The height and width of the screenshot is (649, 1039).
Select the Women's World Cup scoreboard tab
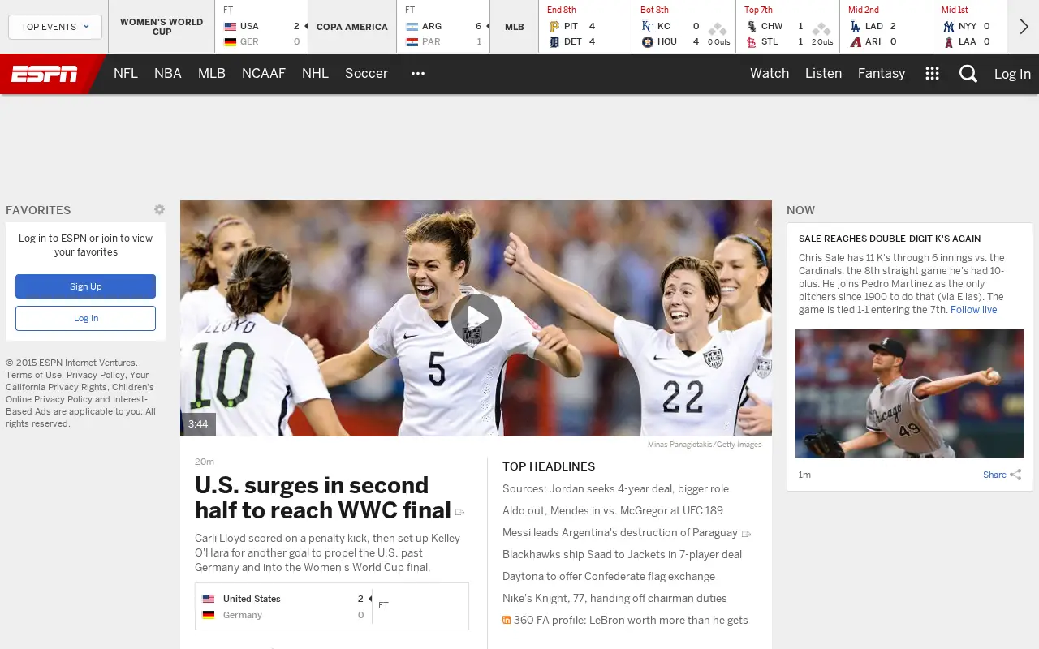coord(162,27)
